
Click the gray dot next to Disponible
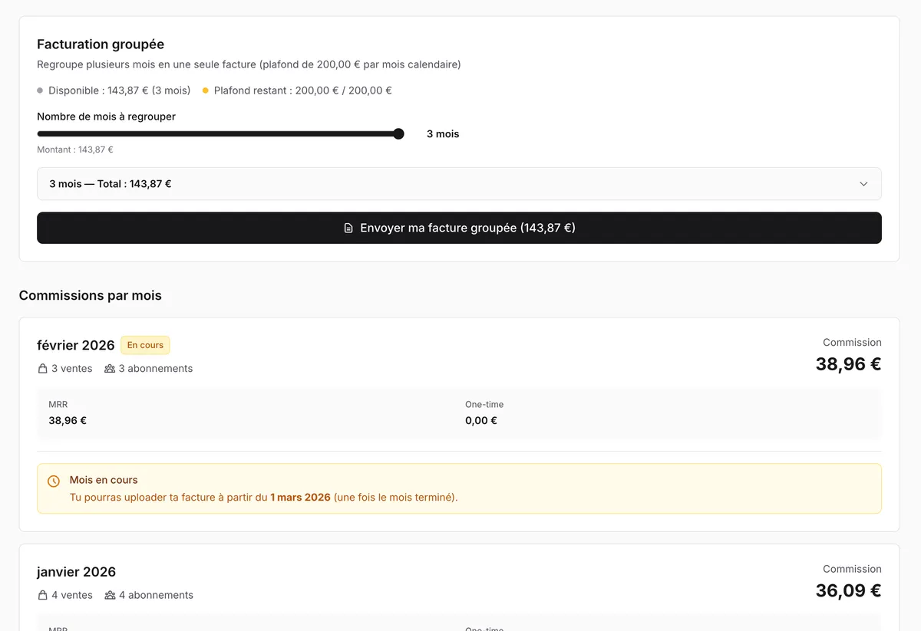point(40,90)
